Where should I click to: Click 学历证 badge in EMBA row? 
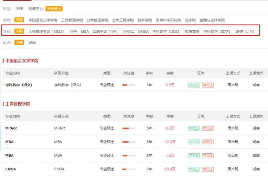(x=208, y=169)
